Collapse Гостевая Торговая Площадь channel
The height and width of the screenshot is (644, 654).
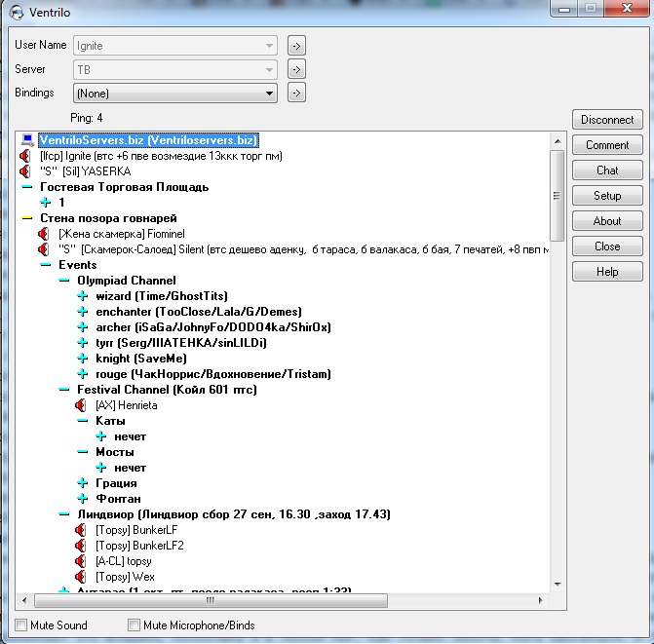pos(27,187)
